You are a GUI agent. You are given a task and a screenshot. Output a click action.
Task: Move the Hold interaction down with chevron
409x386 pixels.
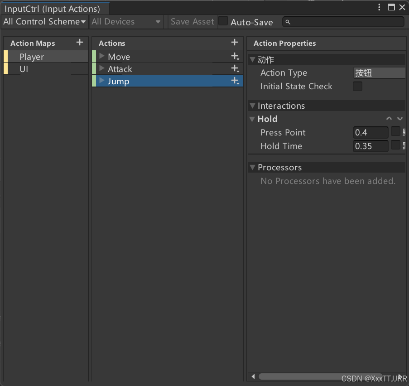tap(399, 118)
